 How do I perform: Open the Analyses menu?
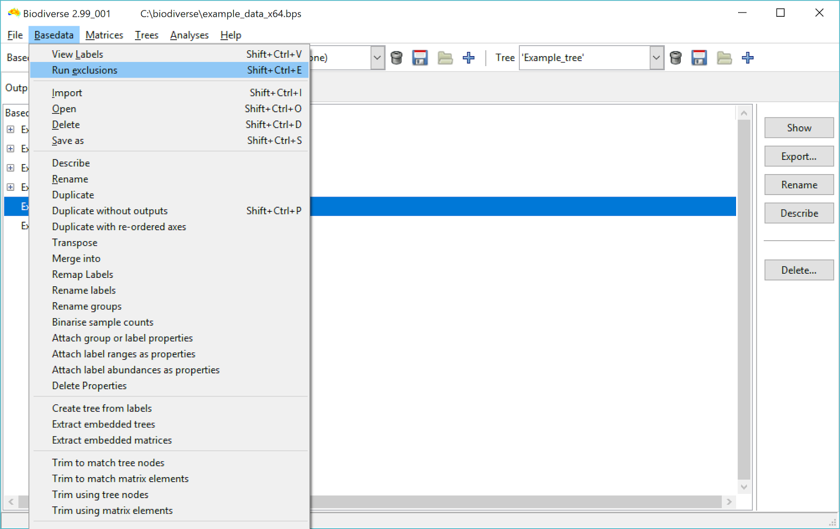click(189, 35)
